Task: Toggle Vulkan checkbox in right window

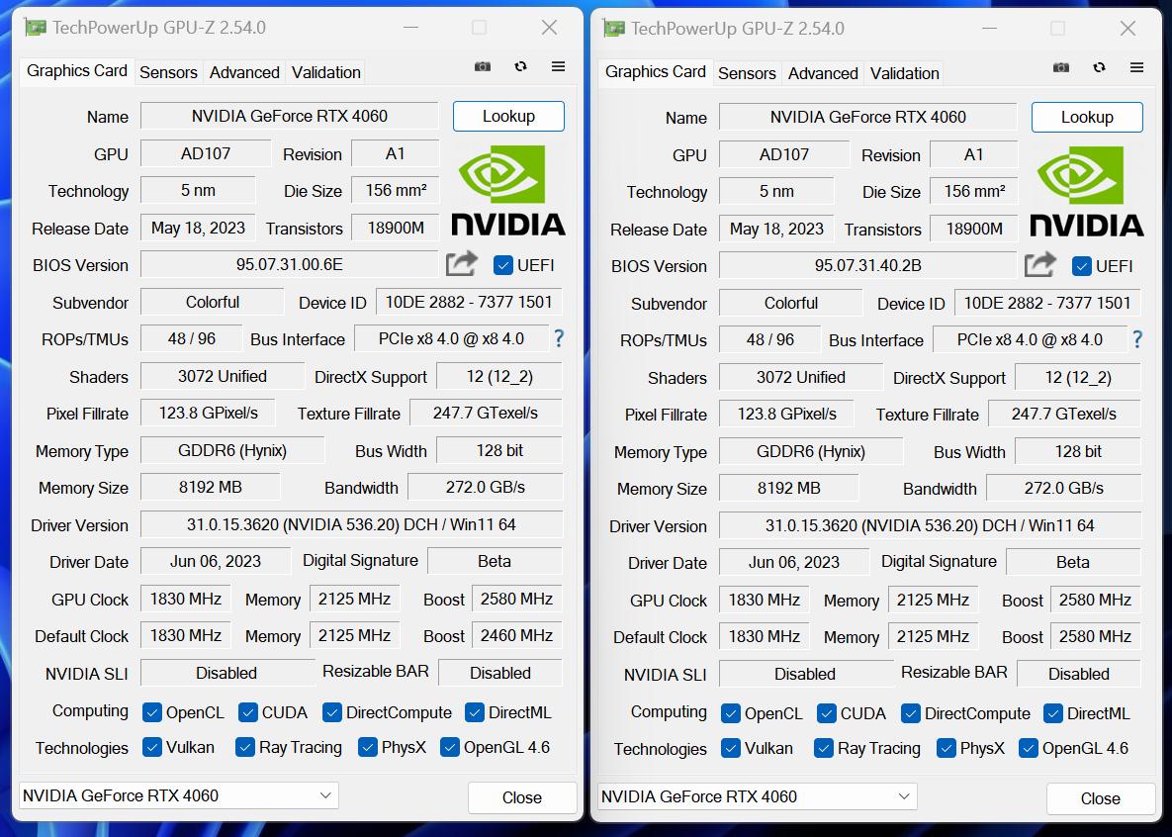Action: pyautogui.click(x=730, y=748)
